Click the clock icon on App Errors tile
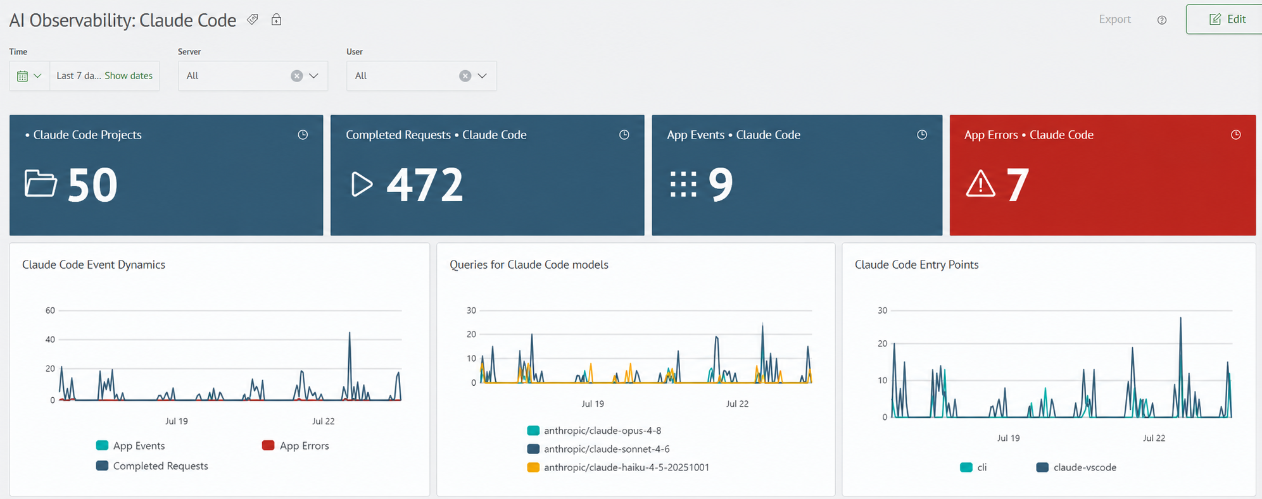 tap(1235, 135)
